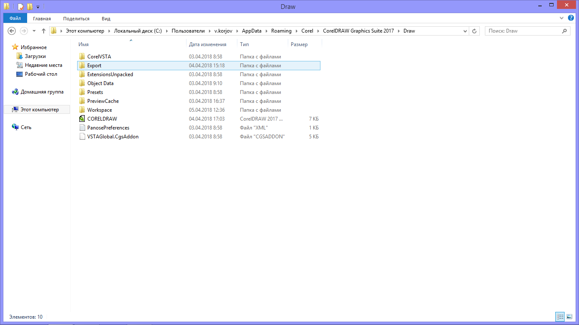The height and width of the screenshot is (325, 579).
Task: Select the ExtensionsUnpacked folder icon
Action: click(x=82, y=74)
